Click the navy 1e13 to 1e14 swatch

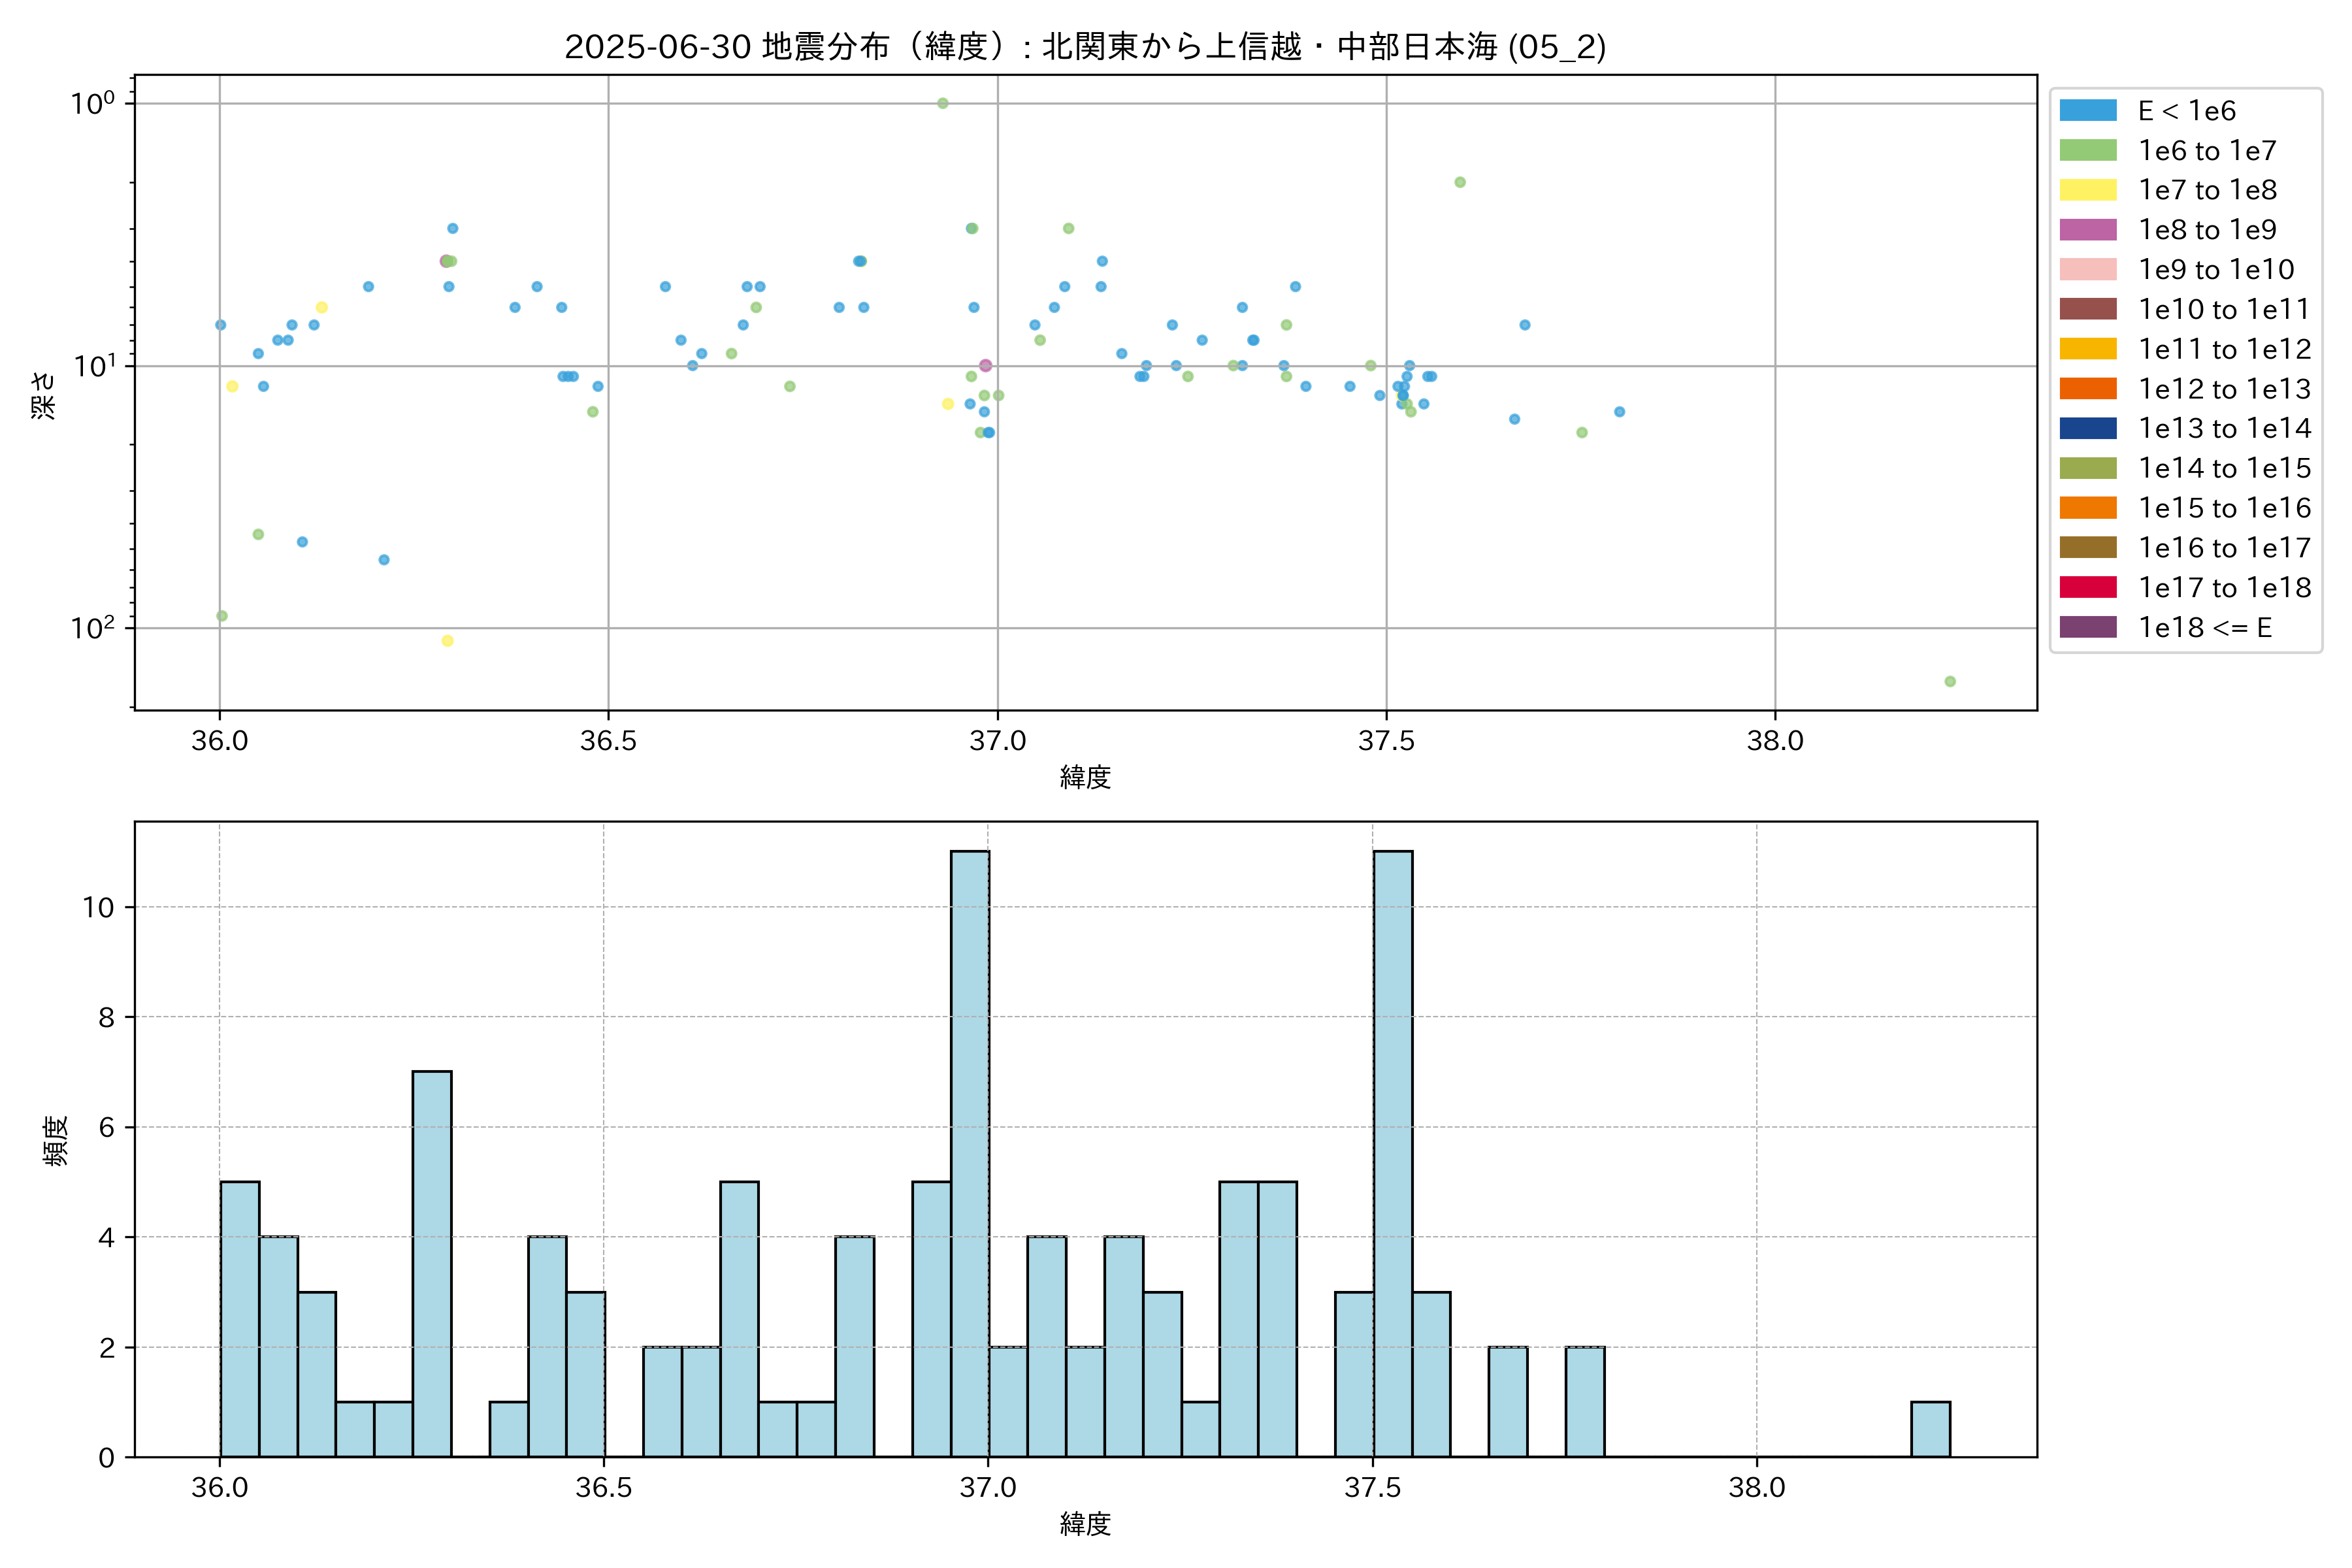pos(2087,428)
